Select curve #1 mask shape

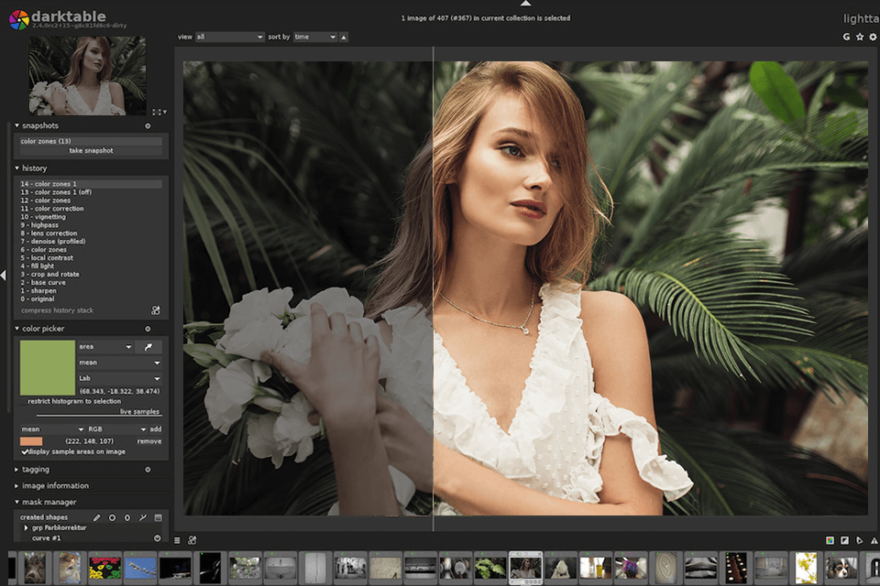tap(47, 538)
